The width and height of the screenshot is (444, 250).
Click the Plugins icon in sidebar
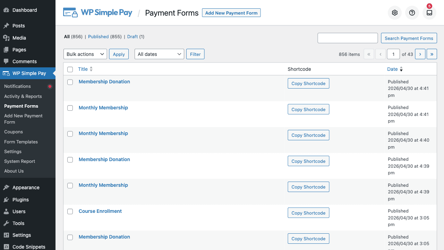pyautogui.click(x=6, y=200)
